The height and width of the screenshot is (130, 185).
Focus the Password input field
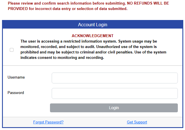point(115,93)
